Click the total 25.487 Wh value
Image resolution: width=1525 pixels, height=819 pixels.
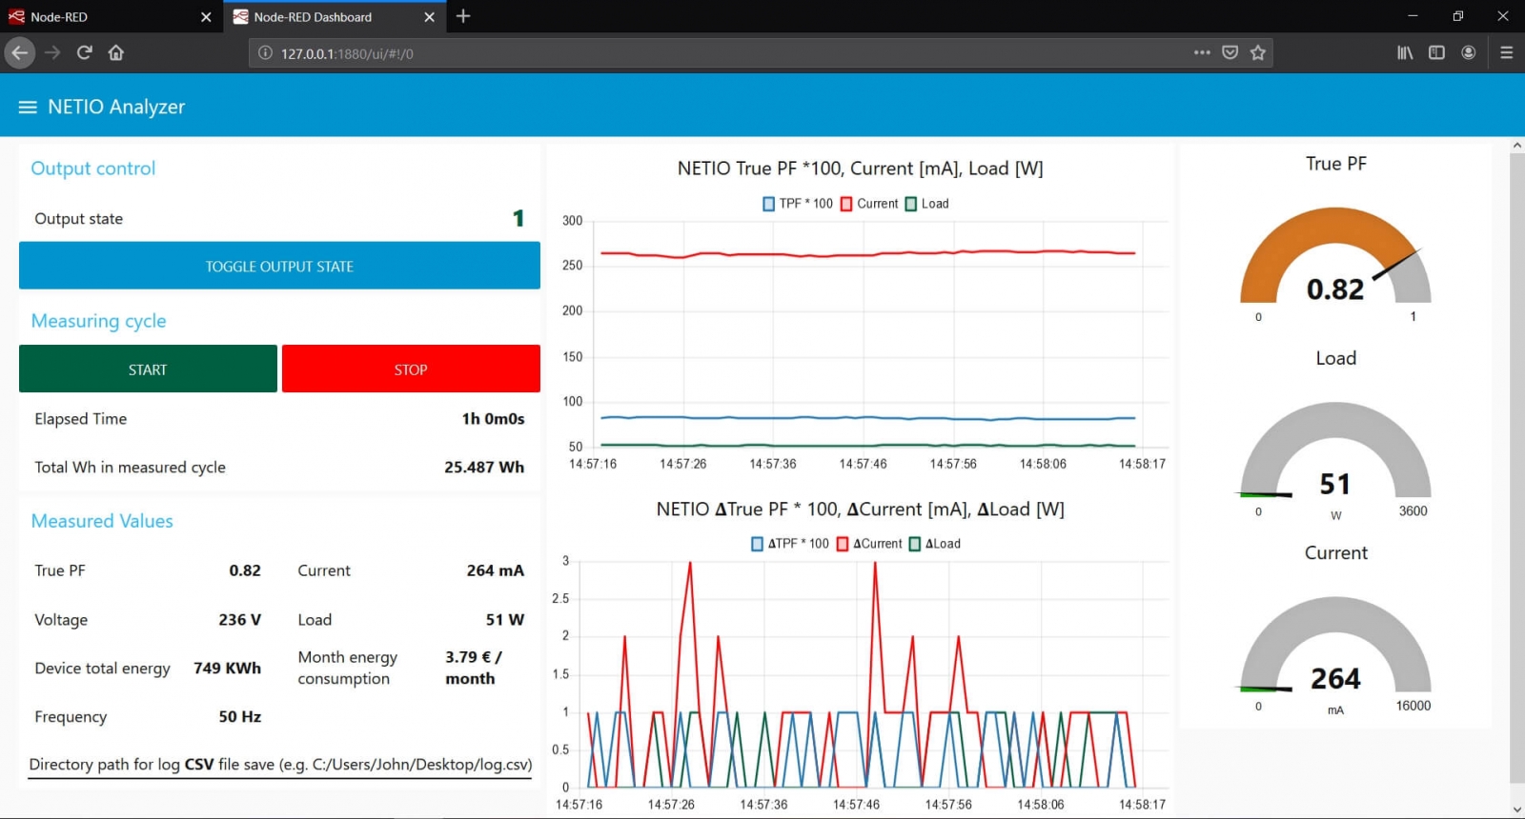484,468
